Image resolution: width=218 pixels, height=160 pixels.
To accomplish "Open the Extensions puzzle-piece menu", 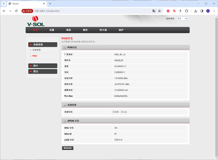I will [x=187, y=11].
